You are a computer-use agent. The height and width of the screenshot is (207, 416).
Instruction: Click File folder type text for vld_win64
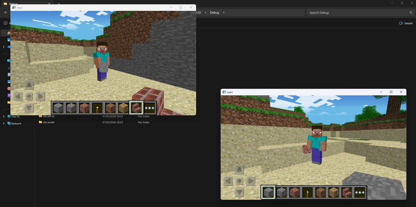(x=144, y=122)
